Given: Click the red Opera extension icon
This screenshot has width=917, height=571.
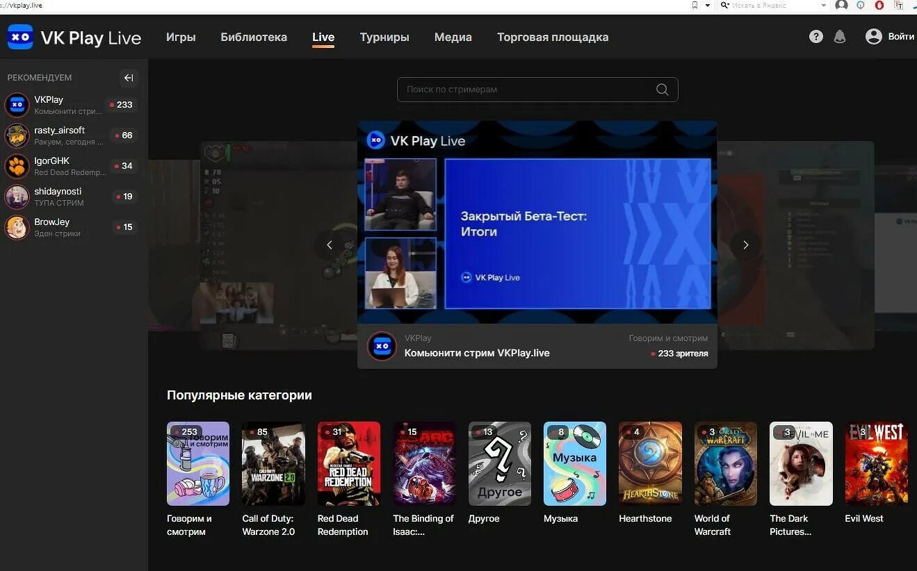Looking at the screenshot, I should click(879, 5).
